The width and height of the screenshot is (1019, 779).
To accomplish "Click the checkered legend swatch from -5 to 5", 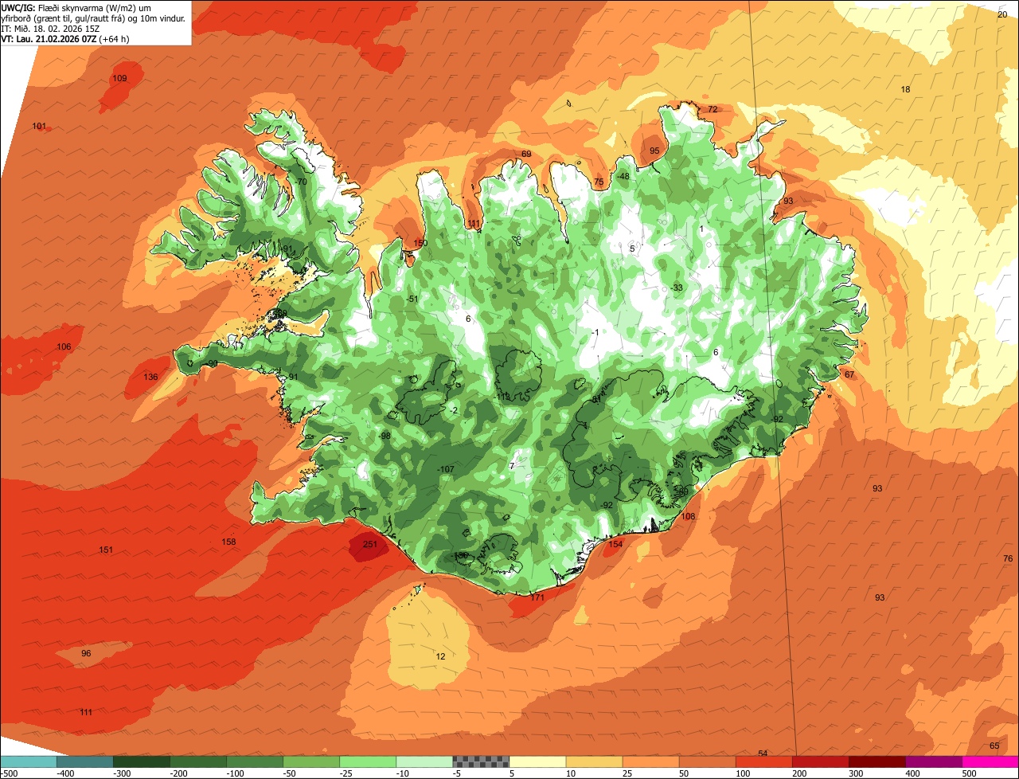I will coord(481,761).
